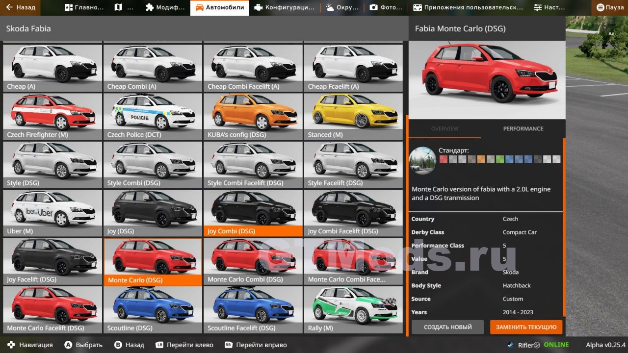Choose the Joy Facelift (DSG) car
Image resolution: width=628 pixels, height=353 pixels.
[52, 261]
